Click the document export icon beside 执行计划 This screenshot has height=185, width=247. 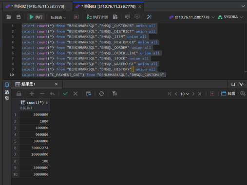115,17
